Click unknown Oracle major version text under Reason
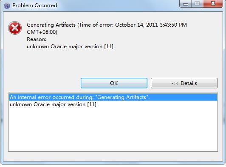Image resolution: width=226 pixels, height=167 pixels. (70, 47)
